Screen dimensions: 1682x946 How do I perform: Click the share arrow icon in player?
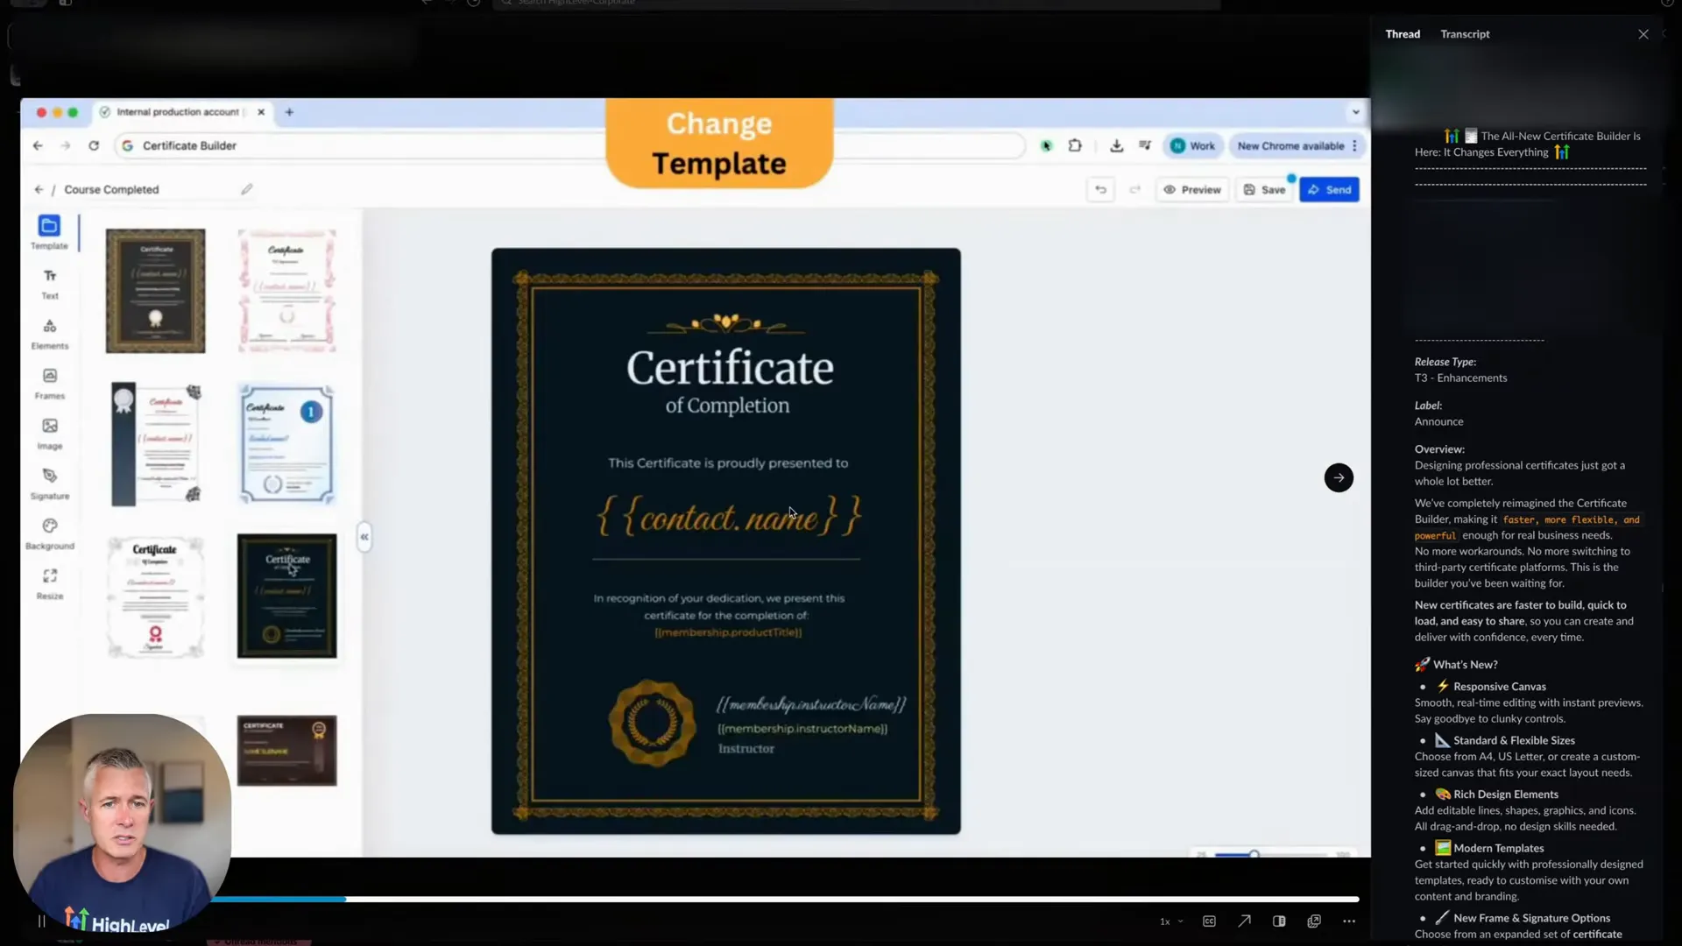(1244, 921)
